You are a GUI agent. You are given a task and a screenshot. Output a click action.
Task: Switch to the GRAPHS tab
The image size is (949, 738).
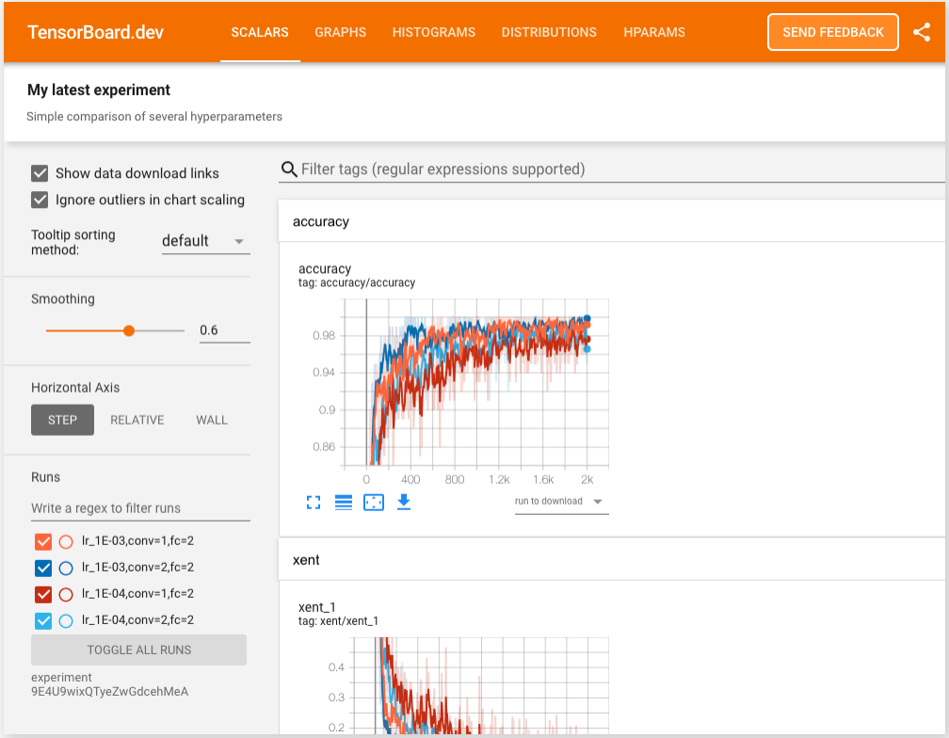click(341, 32)
